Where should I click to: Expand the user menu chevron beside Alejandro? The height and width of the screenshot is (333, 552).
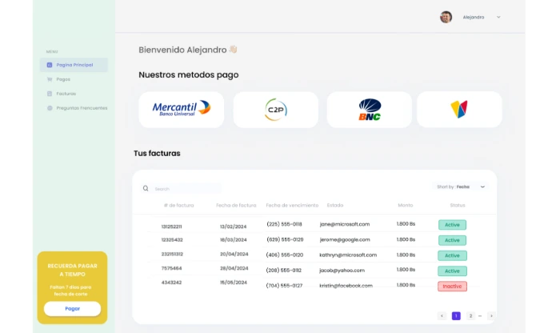498,17
